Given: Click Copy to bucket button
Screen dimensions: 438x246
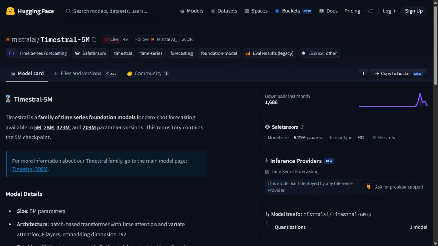Looking at the screenshot, I should tap(399, 73).
